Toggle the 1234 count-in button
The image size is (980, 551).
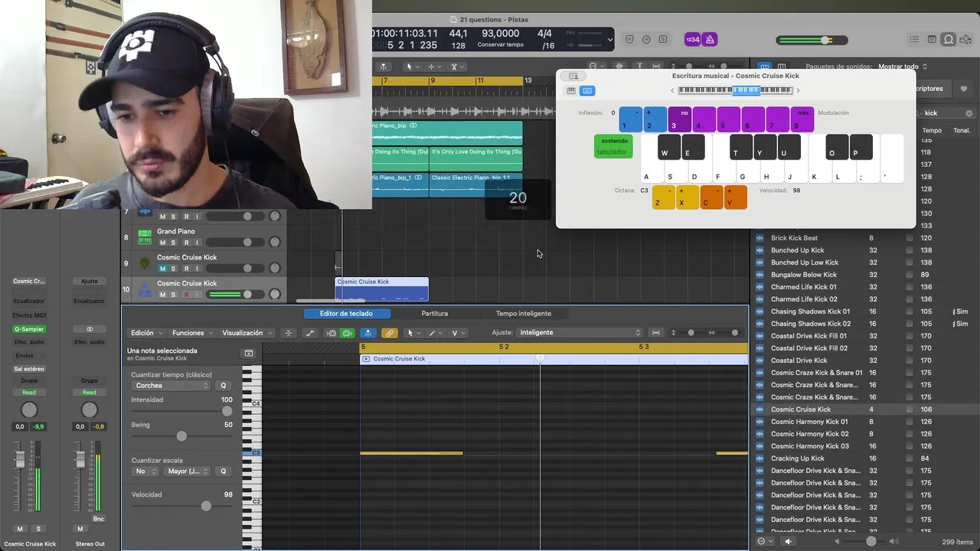(x=692, y=40)
